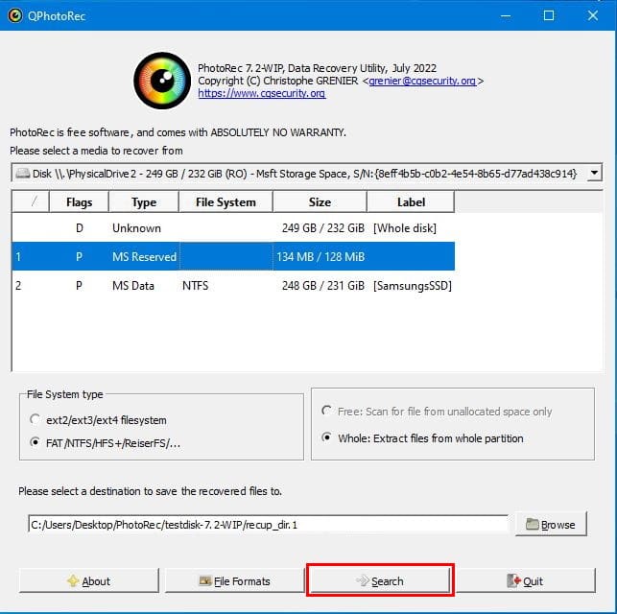Sort by the Type column header

pos(144,202)
